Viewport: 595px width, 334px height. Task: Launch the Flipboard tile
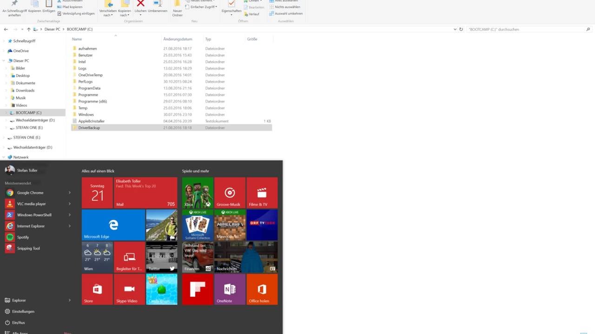click(x=198, y=289)
